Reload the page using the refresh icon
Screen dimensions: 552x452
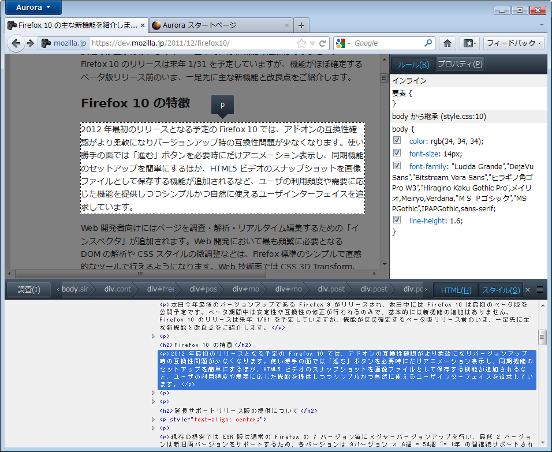pos(322,43)
